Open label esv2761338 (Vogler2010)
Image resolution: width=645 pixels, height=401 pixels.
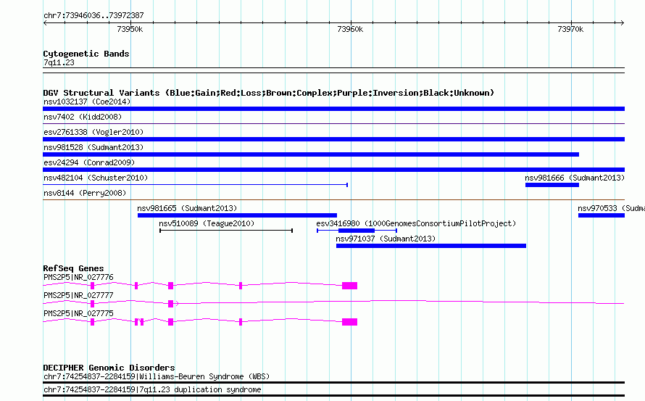93,132
